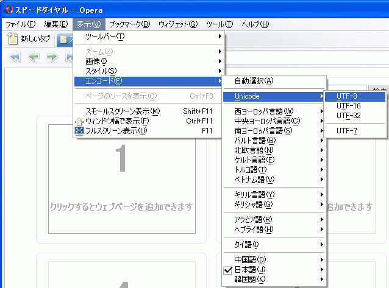Open キリル言語(Y) encoding submenu
Screen dimensions: 389x288
tap(274, 195)
